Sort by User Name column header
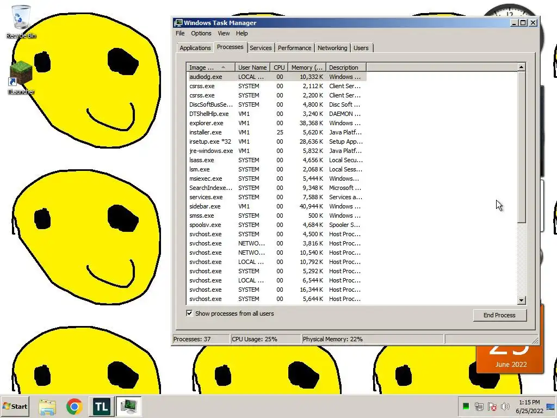Image resolution: width=557 pixels, height=418 pixels. (x=252, y=67)
